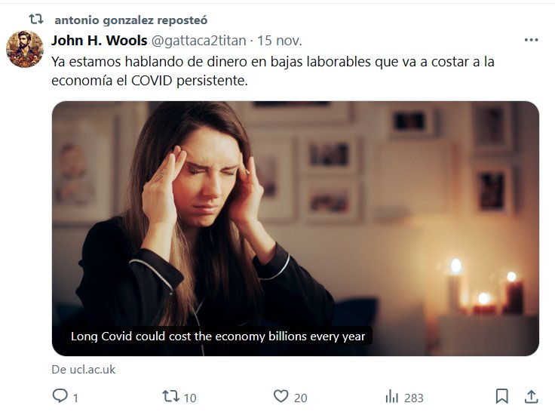This screenshot has width=555, height=415.
Task: Click the 283 views count
Action: pos(414,398)
